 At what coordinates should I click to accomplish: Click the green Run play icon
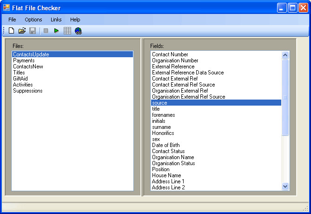pos(57,31)
